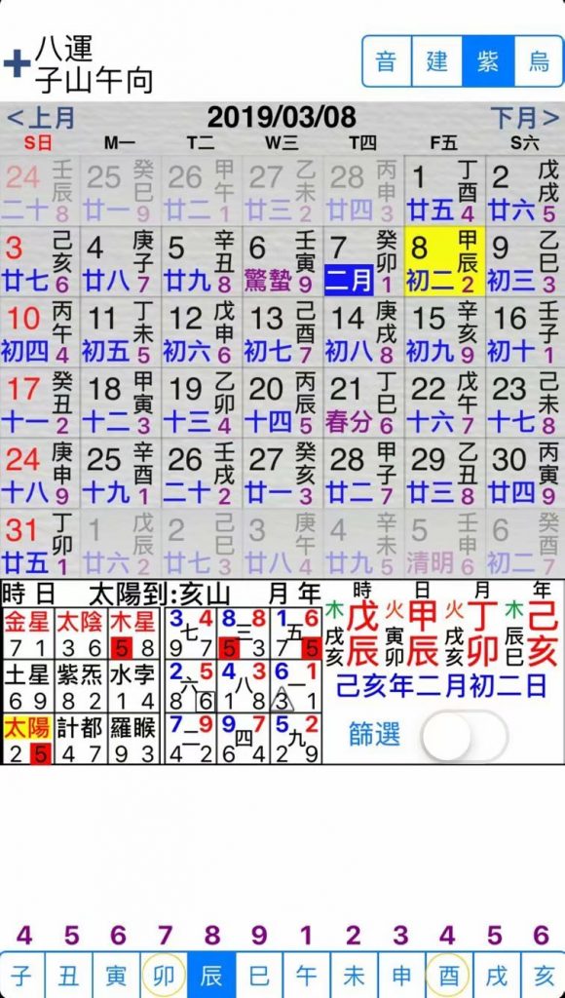
Task: Tap the yellow 太陽 star cell
Action: point(27,739)
